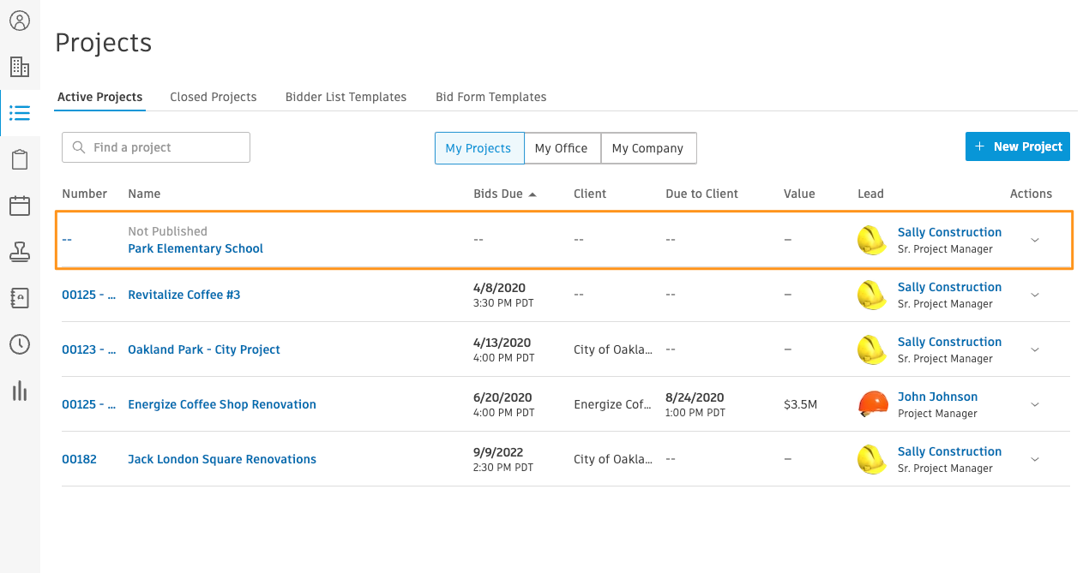
Task: Open the clipboard icon in sidebar
Action: coord(20,159)
